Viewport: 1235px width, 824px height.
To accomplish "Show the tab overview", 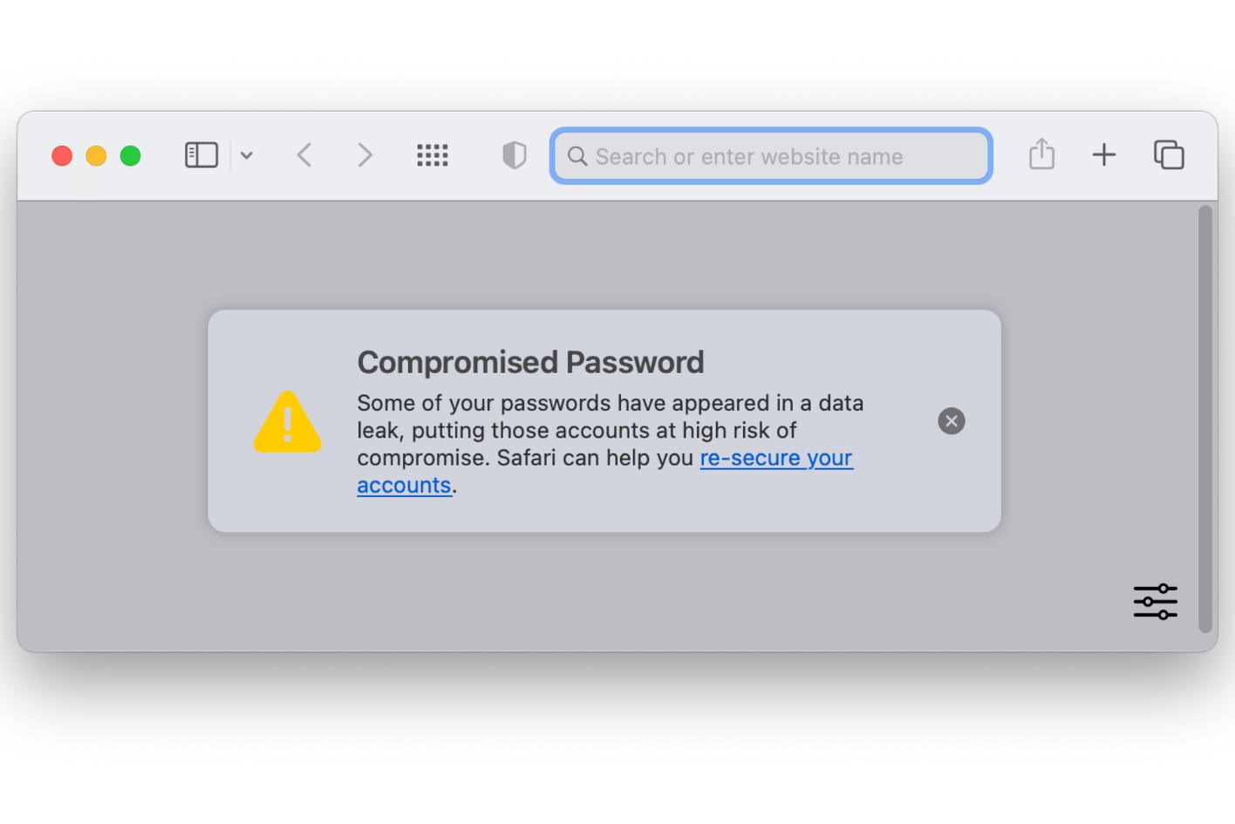I will [x=1169, y=154].
